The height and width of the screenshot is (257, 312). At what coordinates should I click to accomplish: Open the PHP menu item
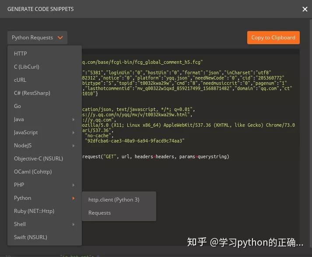(45, 185)
